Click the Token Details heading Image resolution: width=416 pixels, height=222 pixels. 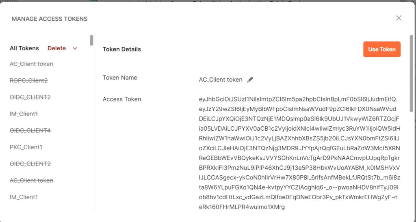point(122,49)
